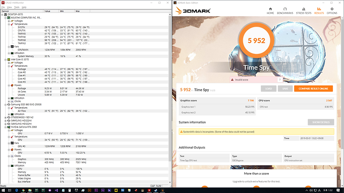
Task: Click the Value column header
Action: coord(51,11)
